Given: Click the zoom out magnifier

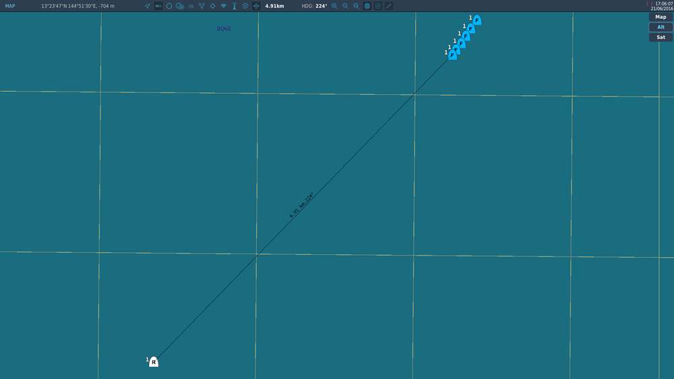Looking at the screenshot, I should 345,6.
